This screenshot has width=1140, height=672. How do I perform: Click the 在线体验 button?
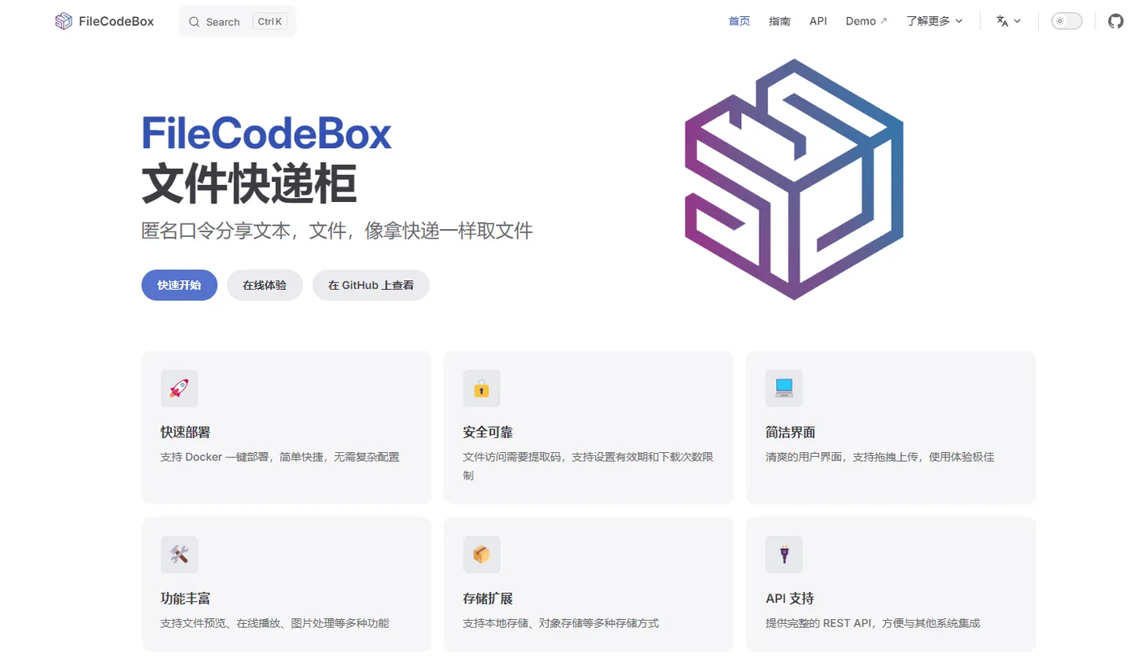[265, 285]
